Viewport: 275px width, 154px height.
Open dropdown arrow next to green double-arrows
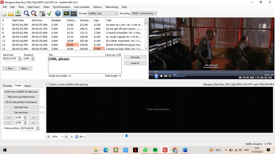pos(84,137)
